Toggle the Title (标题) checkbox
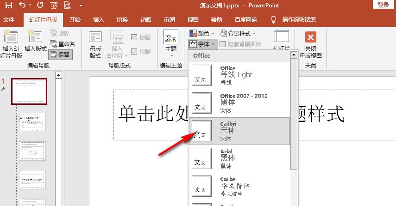The height and width of the screenshot is (206, 396). coord(134,37)
